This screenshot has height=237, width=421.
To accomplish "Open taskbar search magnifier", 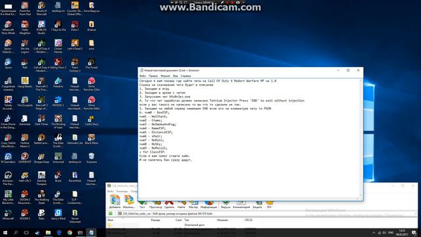I will [x=16, y=232].
